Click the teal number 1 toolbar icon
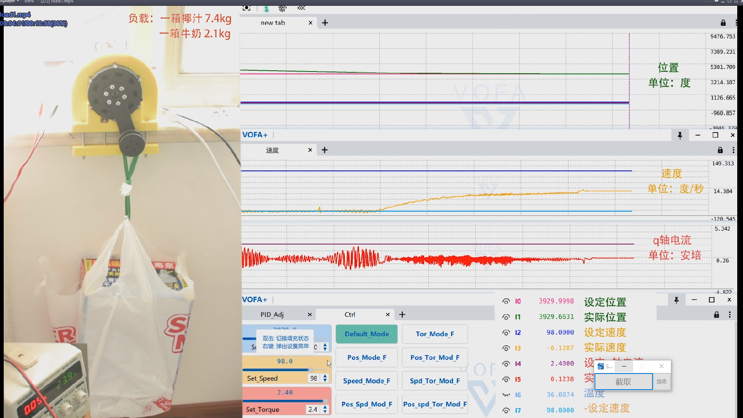The width and height of the screenshot is (743, 418). tap(266, 8)
